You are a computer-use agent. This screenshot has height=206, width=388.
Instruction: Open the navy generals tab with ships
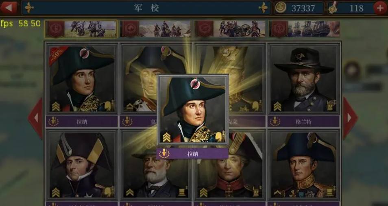(x=304, y=29)
